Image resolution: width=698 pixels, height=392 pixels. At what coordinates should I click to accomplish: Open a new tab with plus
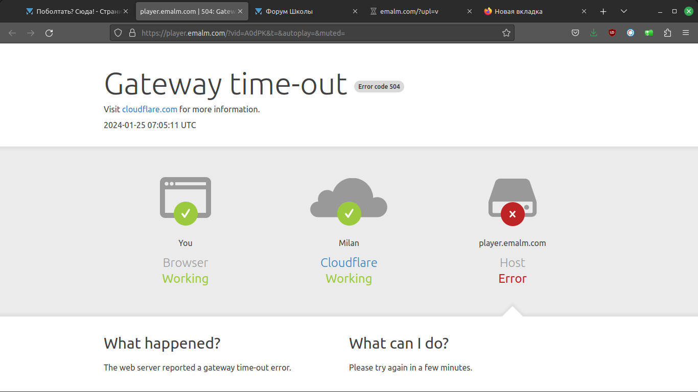pyautogui.click(x=603, y=11)
